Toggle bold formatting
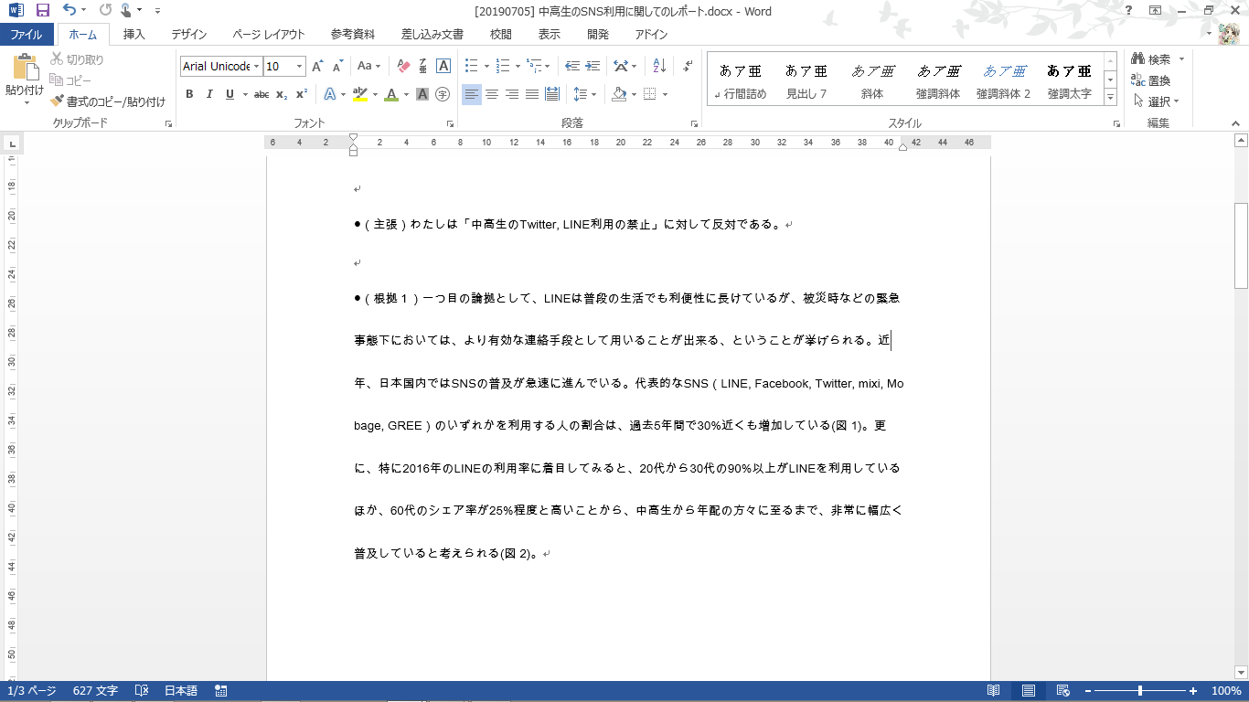The width and height of the screenshot is (1249, 702). tap(189, 94)
